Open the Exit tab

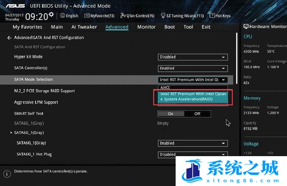206,27
